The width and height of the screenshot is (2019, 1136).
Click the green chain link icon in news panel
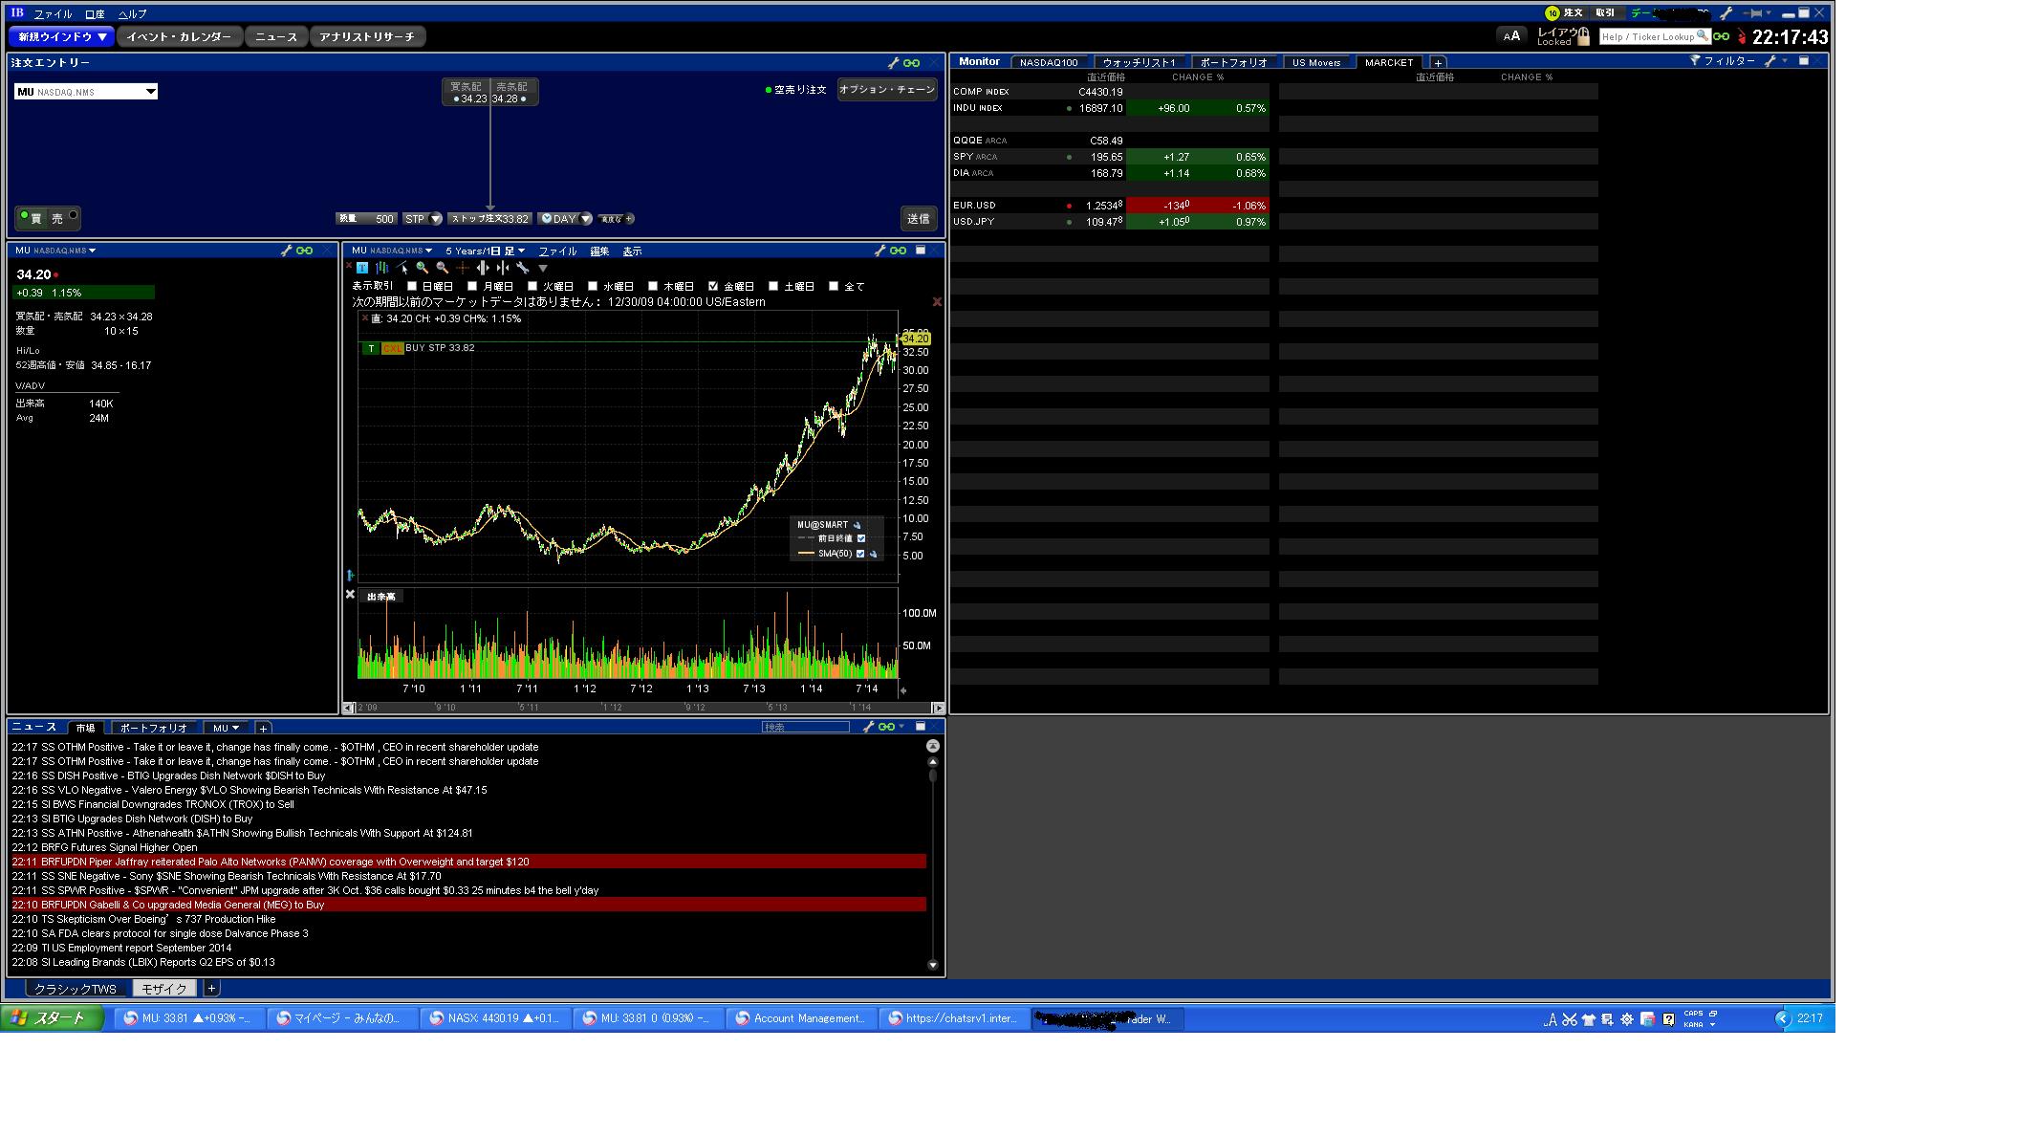tap(886, 728)
